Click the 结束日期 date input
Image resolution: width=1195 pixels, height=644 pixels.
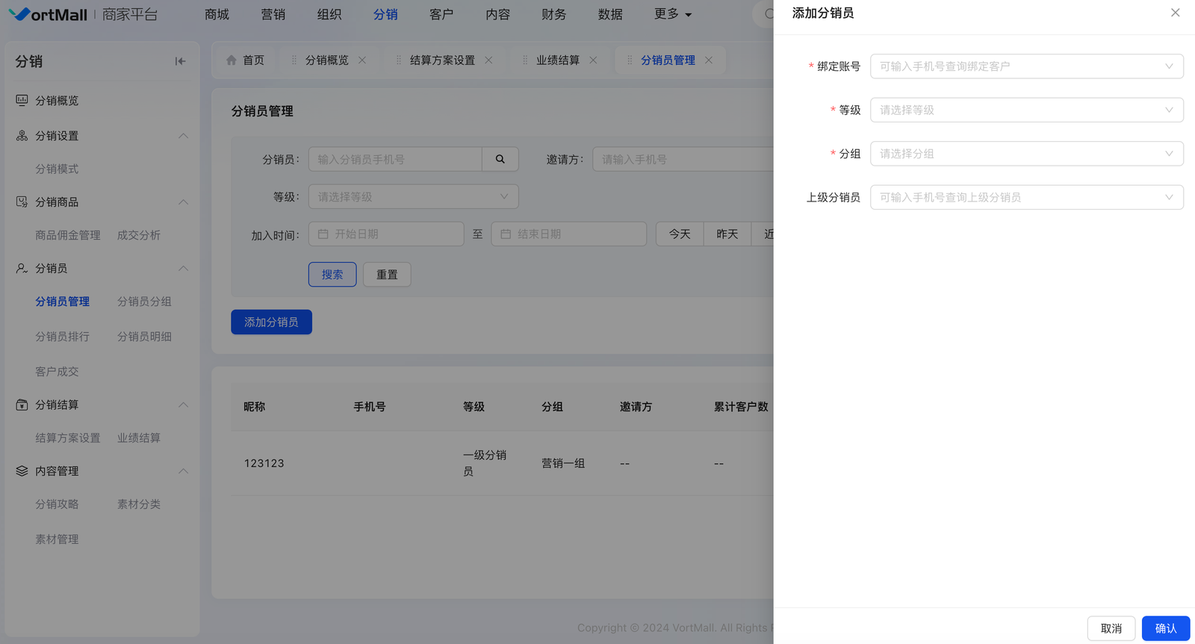(x=575, y=234)
